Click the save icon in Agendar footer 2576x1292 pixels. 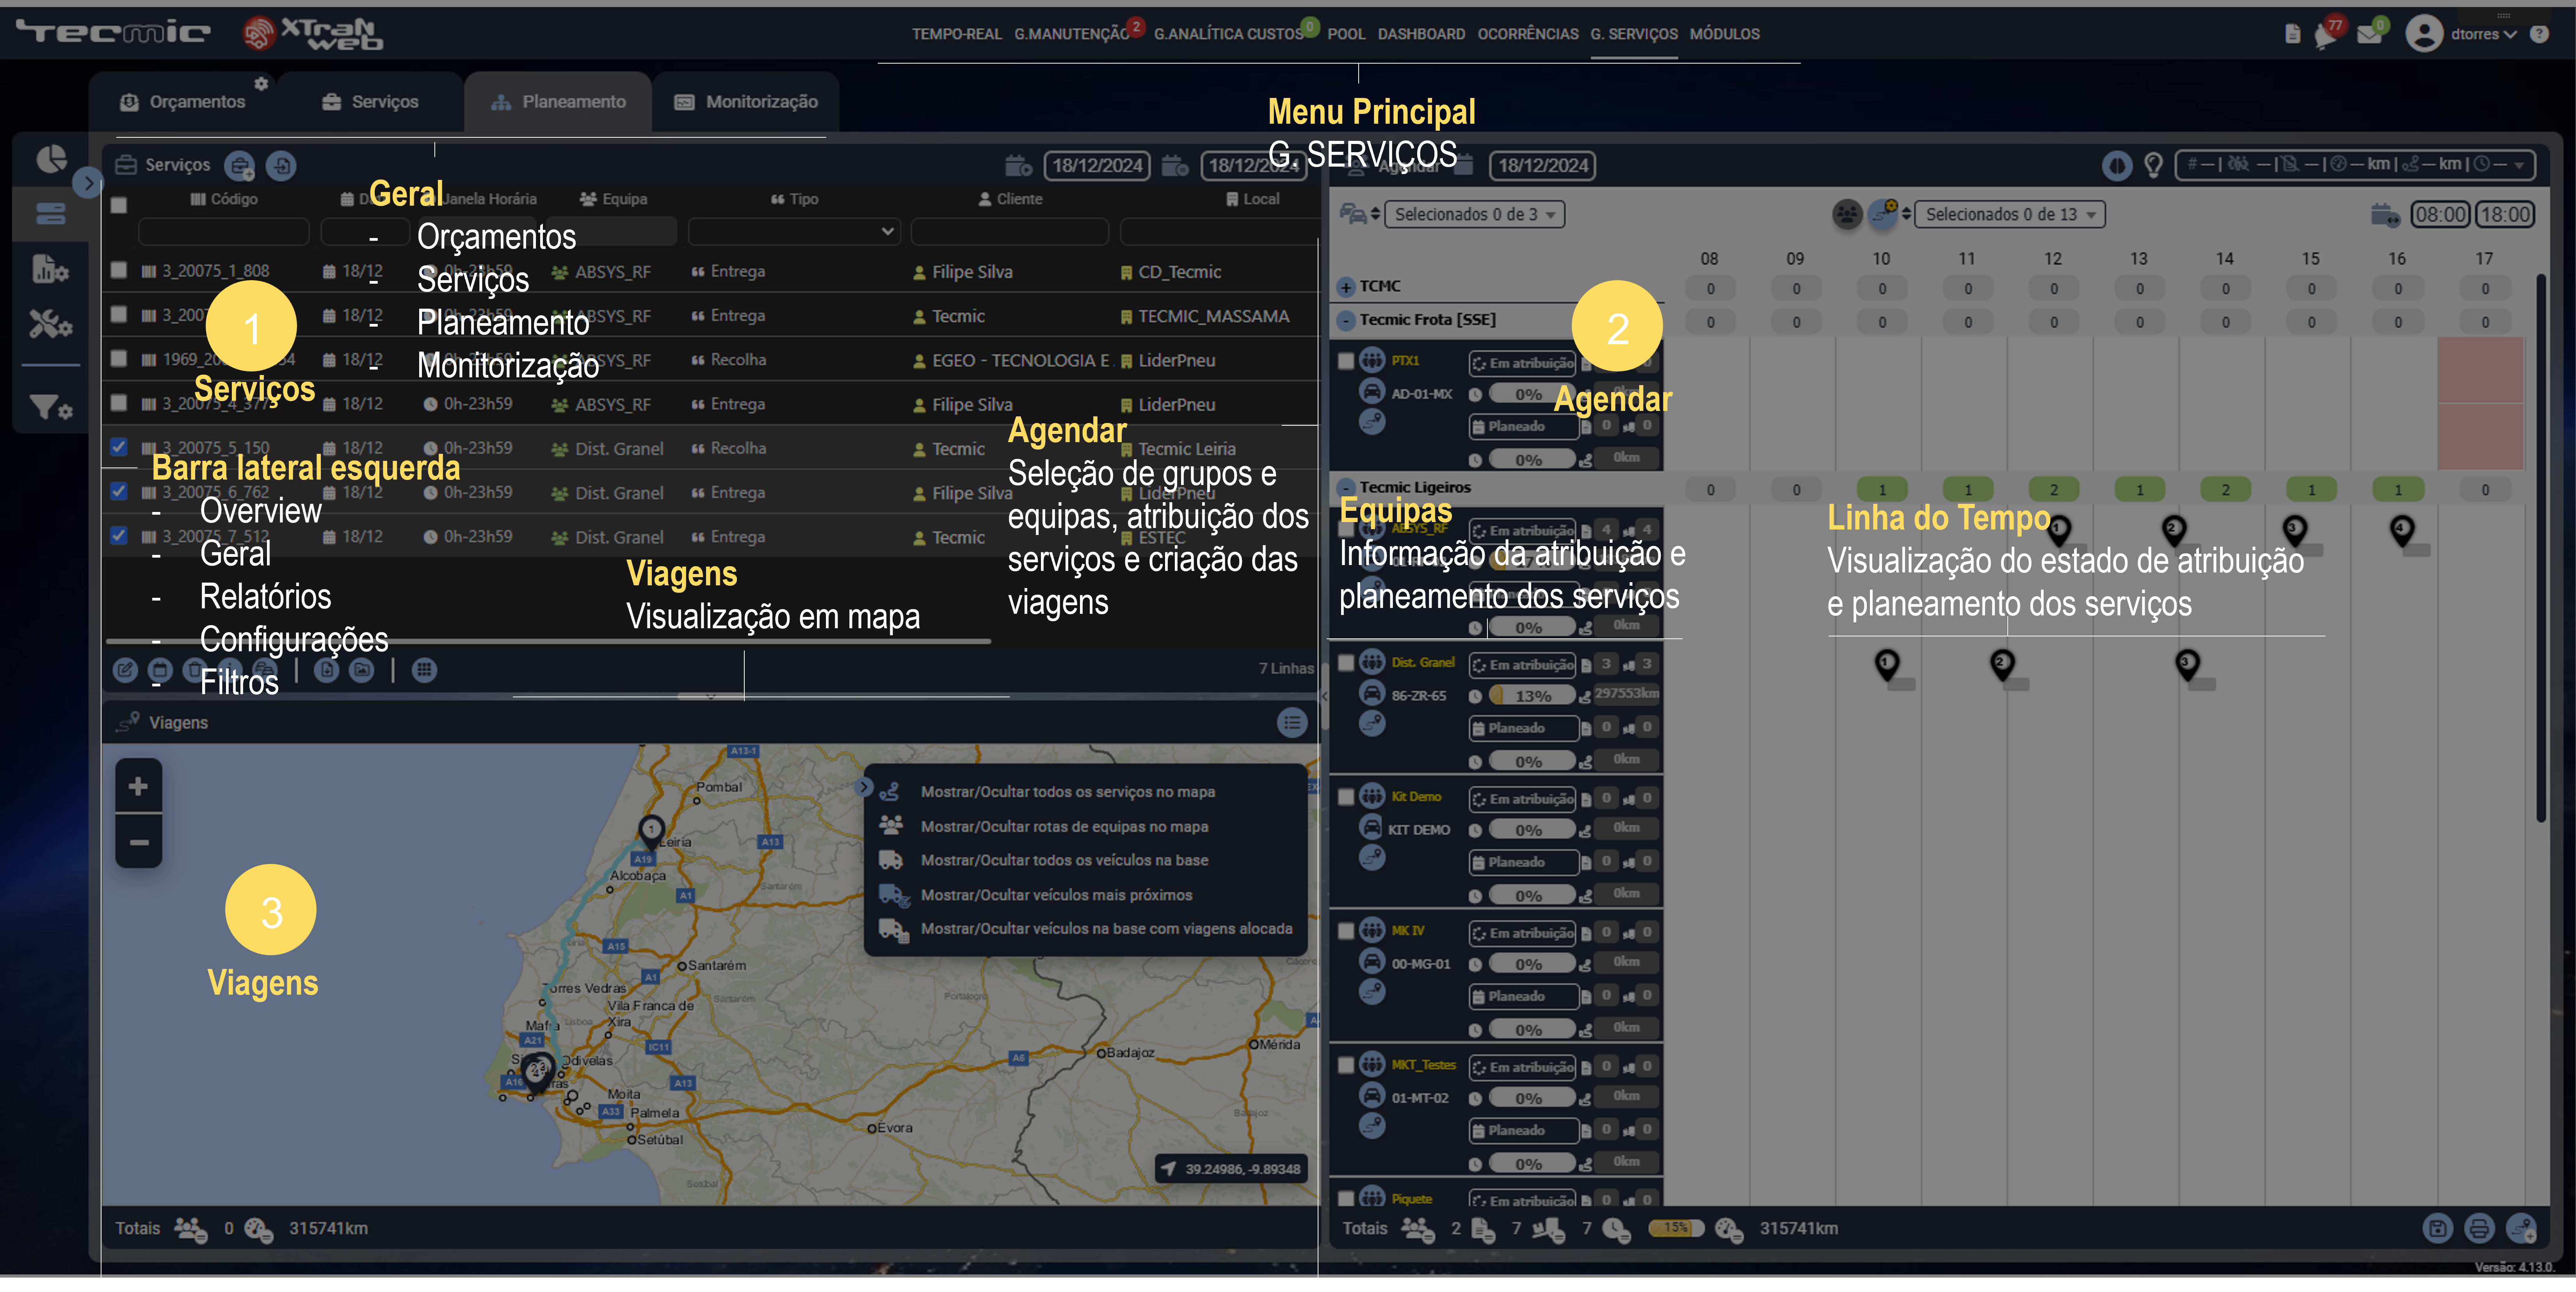(x=2438, y=1228)
